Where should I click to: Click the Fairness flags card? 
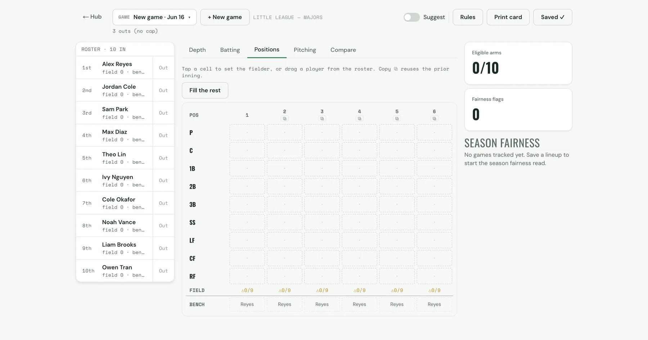[x=518, y=110]
